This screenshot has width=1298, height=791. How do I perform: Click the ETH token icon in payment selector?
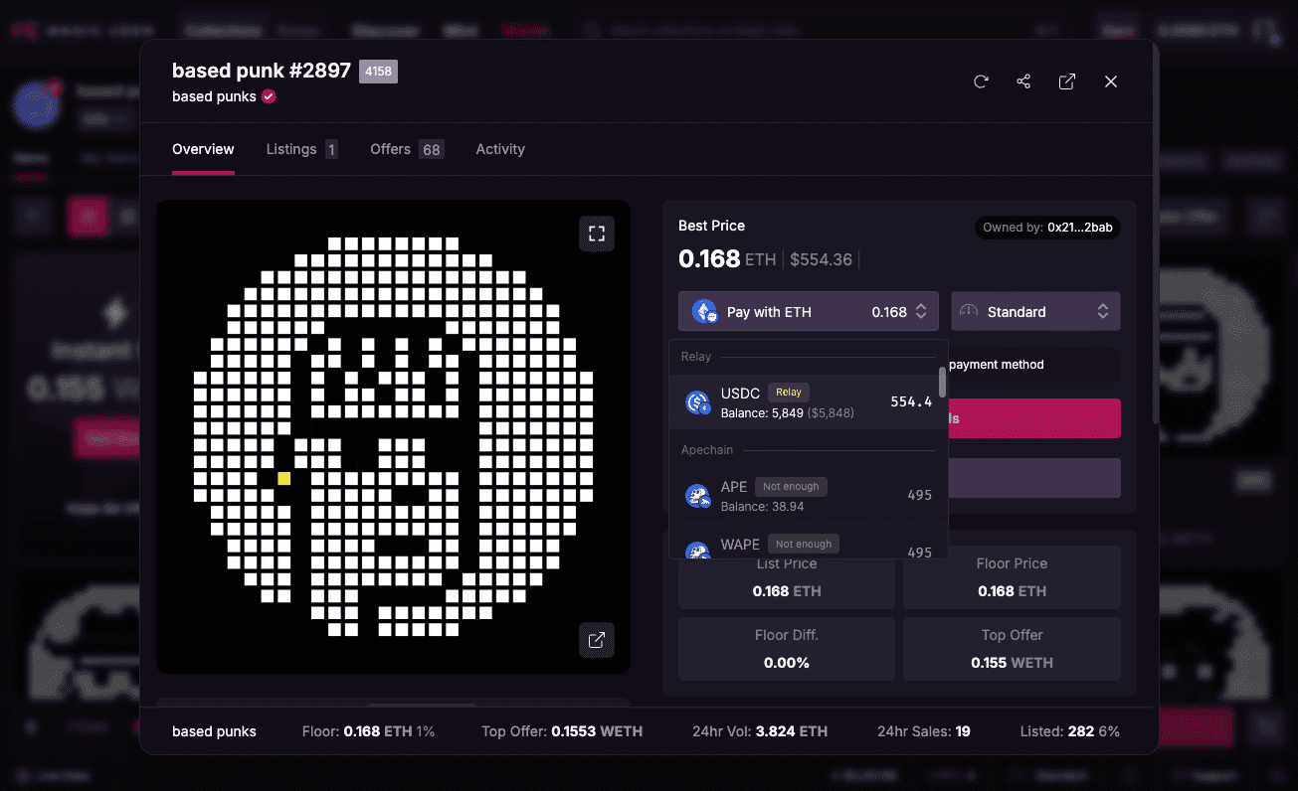pyautogui.click(x=705, y=312)
